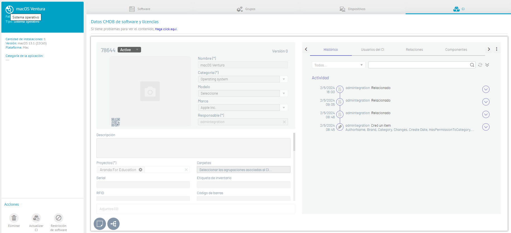Click the 09:05 Relacionado timeline icon

[340, 102]
